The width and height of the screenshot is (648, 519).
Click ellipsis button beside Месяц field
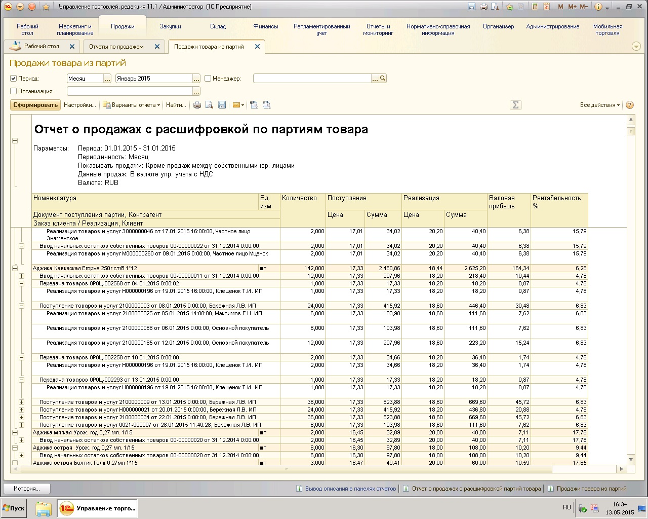[x=107, y=79]
